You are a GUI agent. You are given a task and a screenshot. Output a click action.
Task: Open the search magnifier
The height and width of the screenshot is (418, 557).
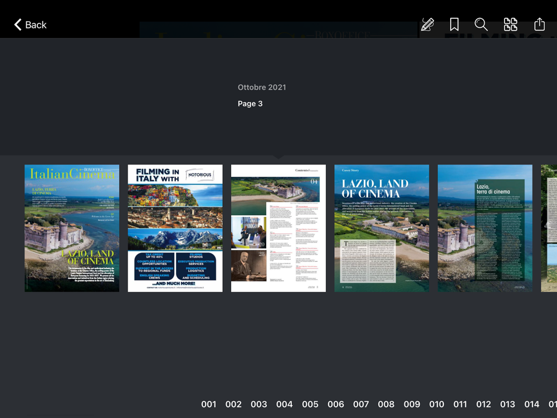[x=481, y=25]
